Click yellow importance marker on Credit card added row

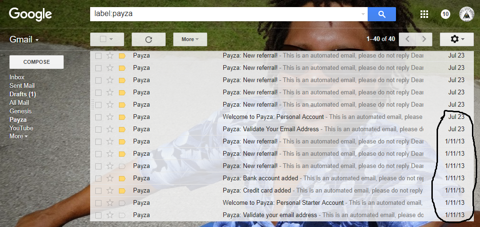(122, 191)
